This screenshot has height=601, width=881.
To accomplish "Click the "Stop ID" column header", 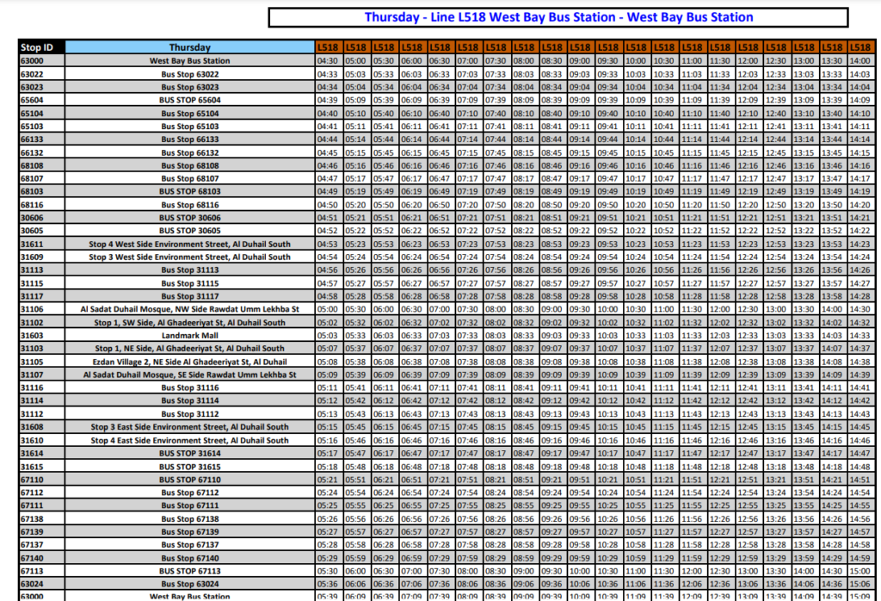I will pos(40,47).
